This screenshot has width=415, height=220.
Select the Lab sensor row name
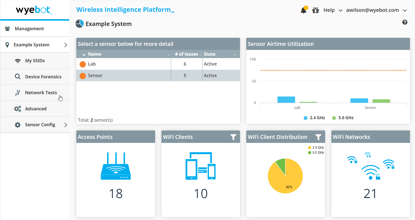pos(92,64)
